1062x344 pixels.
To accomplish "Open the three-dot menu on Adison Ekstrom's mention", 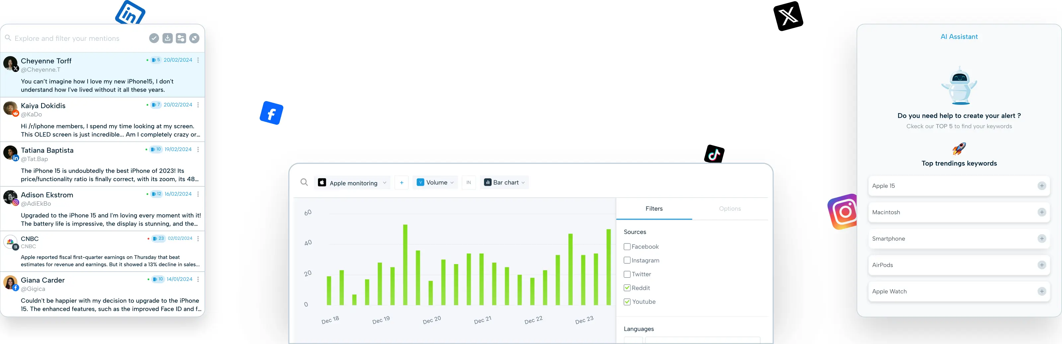I will point(198,194).
